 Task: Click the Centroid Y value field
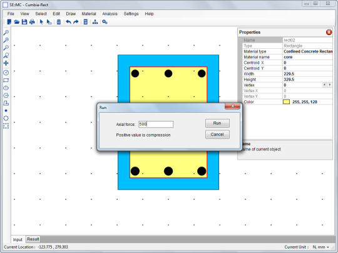pos(307,68)
